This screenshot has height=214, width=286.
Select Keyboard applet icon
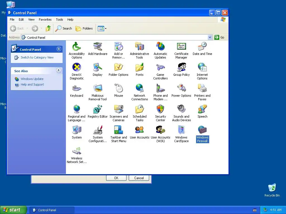[x=77, y=88]
